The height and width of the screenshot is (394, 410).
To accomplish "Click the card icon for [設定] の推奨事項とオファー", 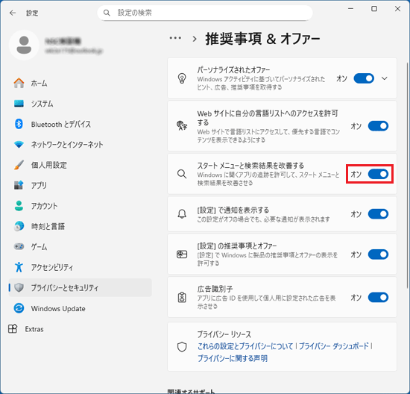I will click(x=182, y=254).
